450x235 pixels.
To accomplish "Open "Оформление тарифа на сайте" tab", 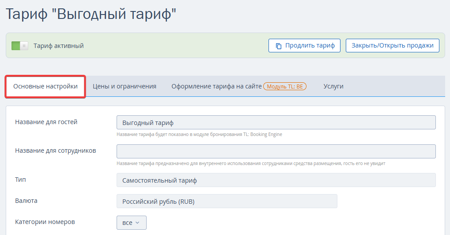I will coord(216,86).
